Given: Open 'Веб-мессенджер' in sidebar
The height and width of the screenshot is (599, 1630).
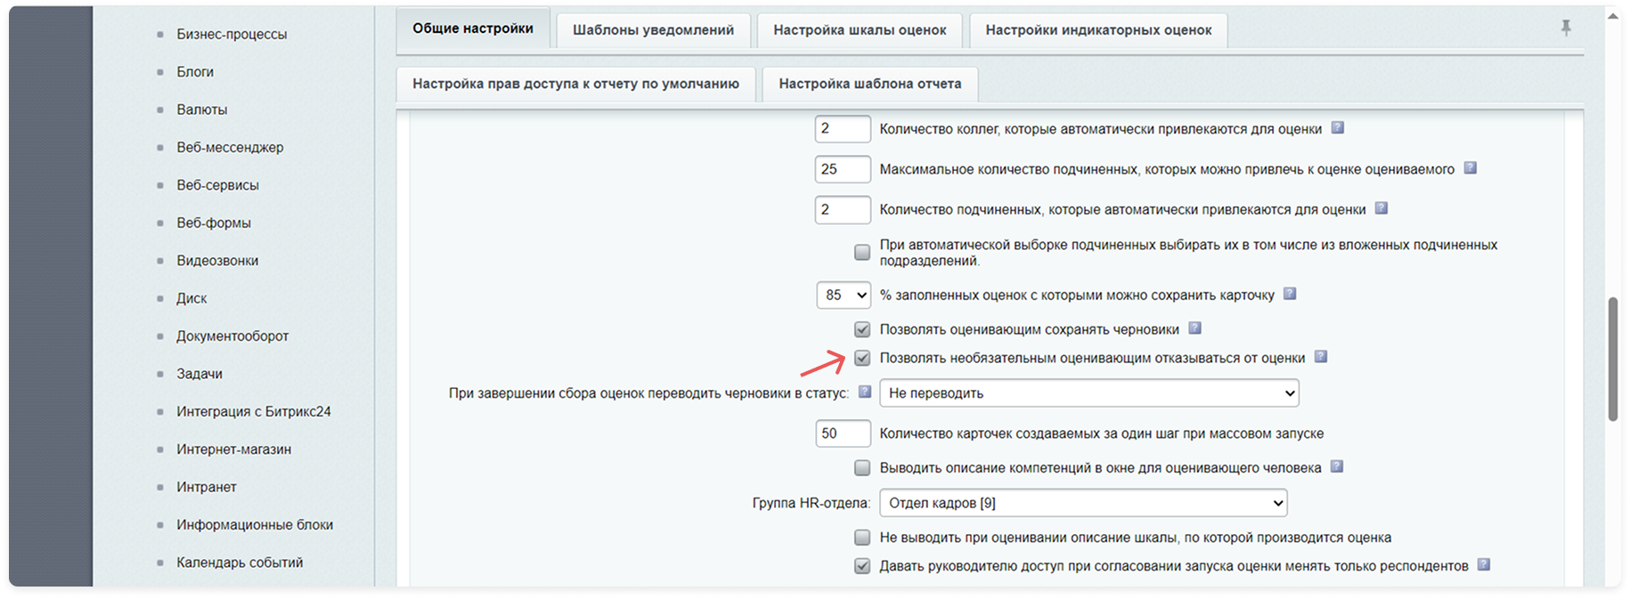Looking at the screenshot, I should coord(230,147).
